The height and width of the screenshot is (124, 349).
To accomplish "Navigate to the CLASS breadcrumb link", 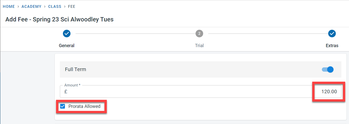I will point(55,7).
